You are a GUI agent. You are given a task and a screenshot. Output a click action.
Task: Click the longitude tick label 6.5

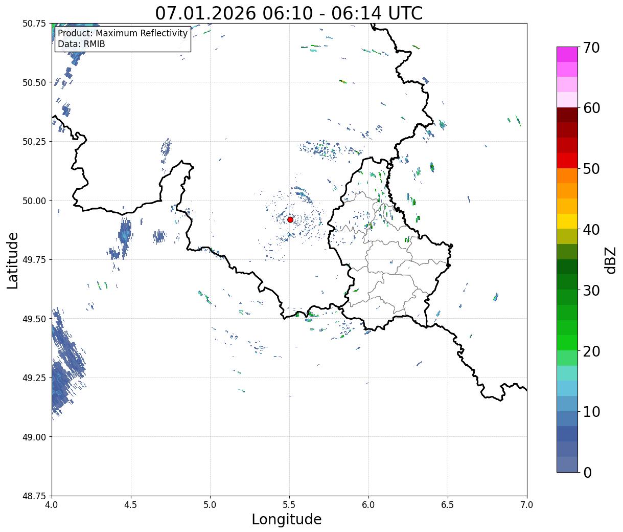448,504
